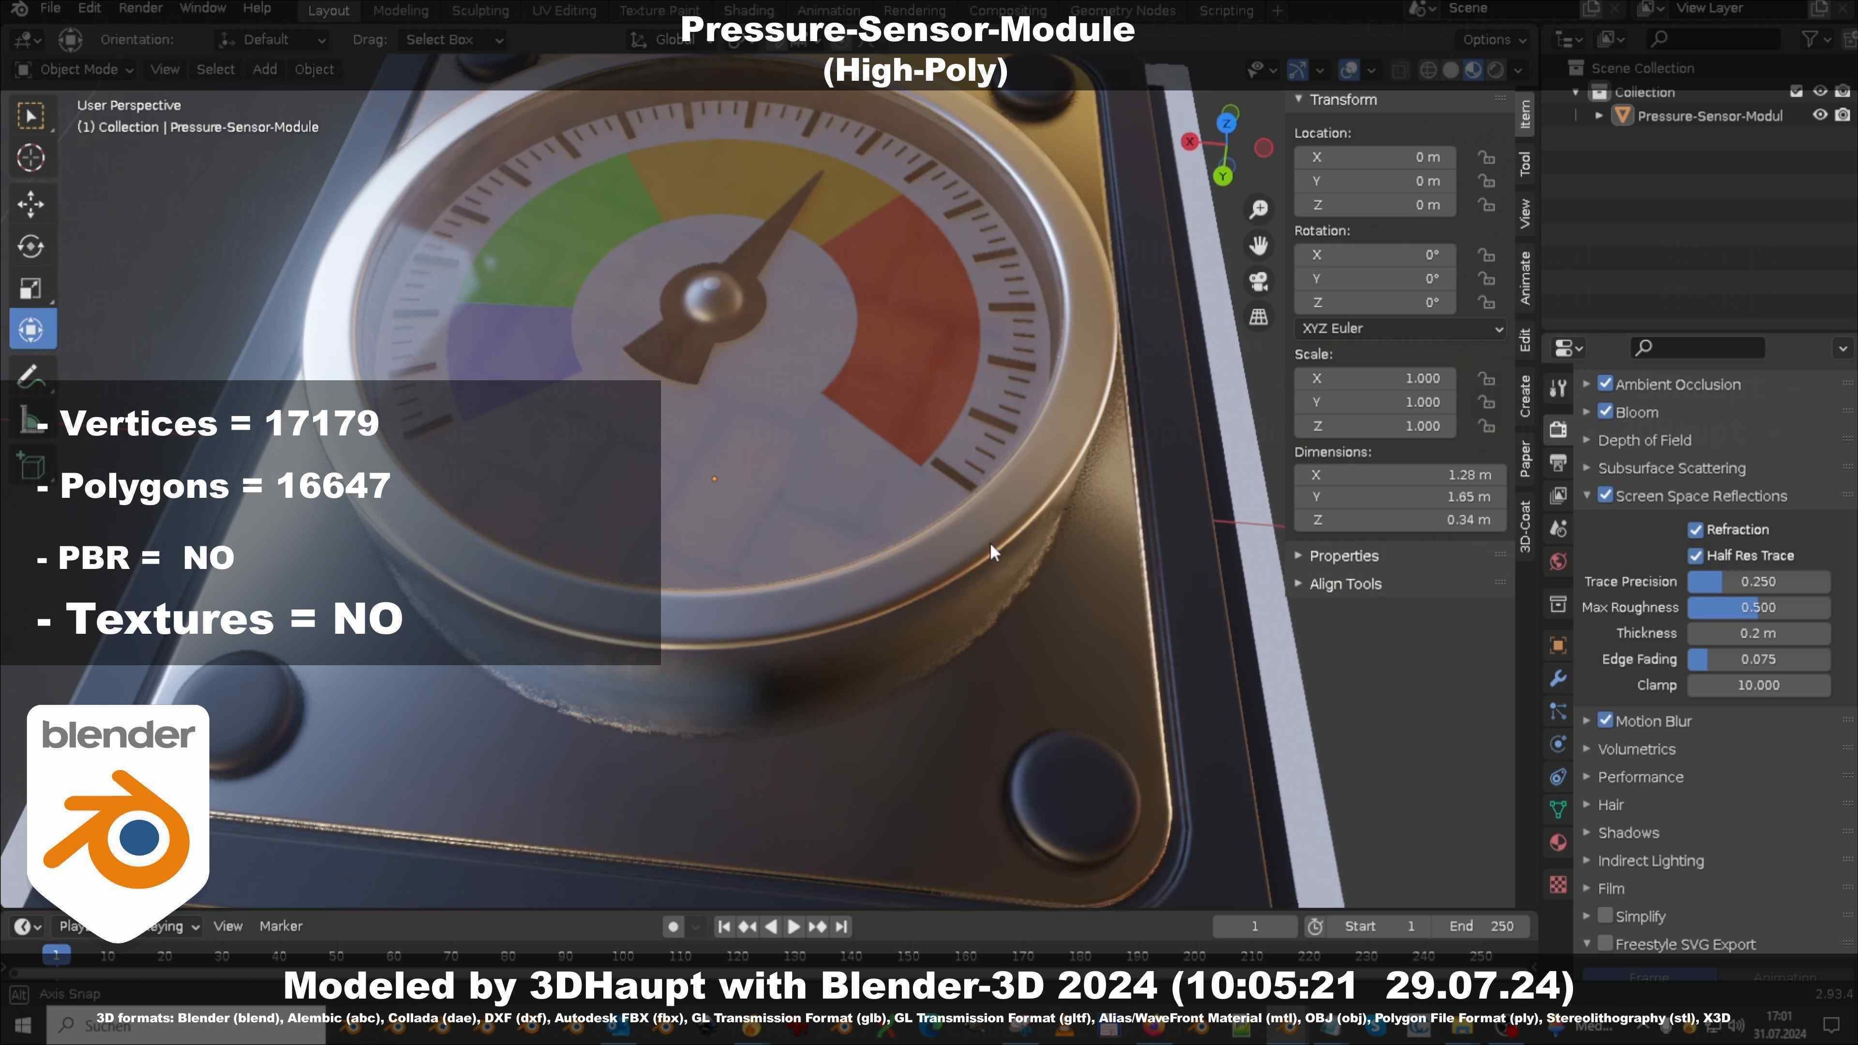1858x1045 pixels.
Task: Open the Material properties tab icon
Action: [x=1558, y=843]
